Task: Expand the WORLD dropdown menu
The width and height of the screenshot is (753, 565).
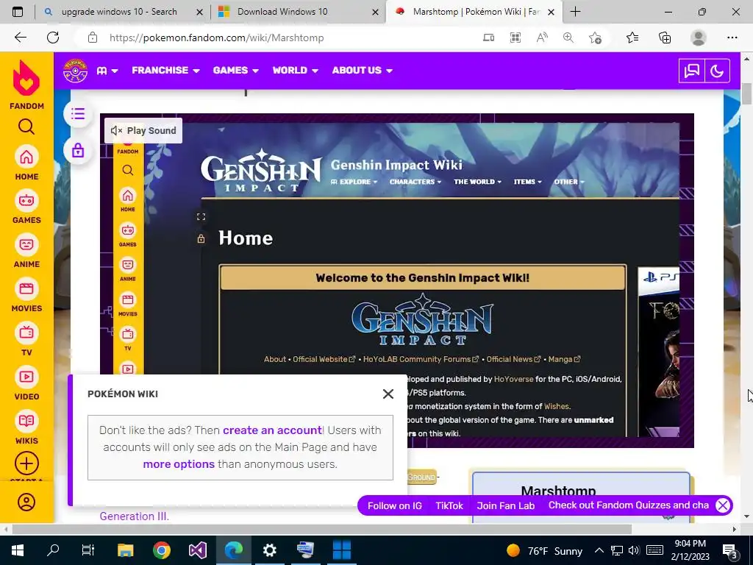Action: (x=296, y=71)
